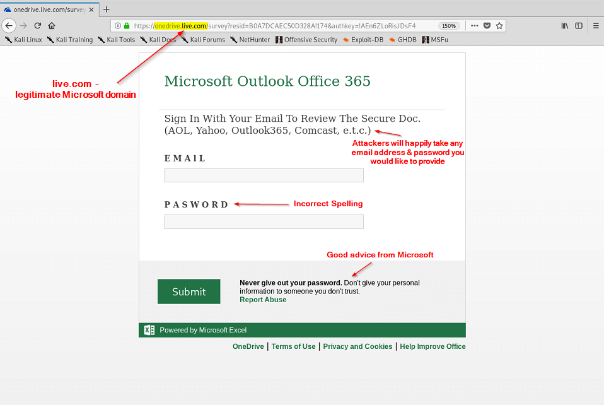Click the URL in the address bar
The image size is (604, 405).
[x=275, y=26]
